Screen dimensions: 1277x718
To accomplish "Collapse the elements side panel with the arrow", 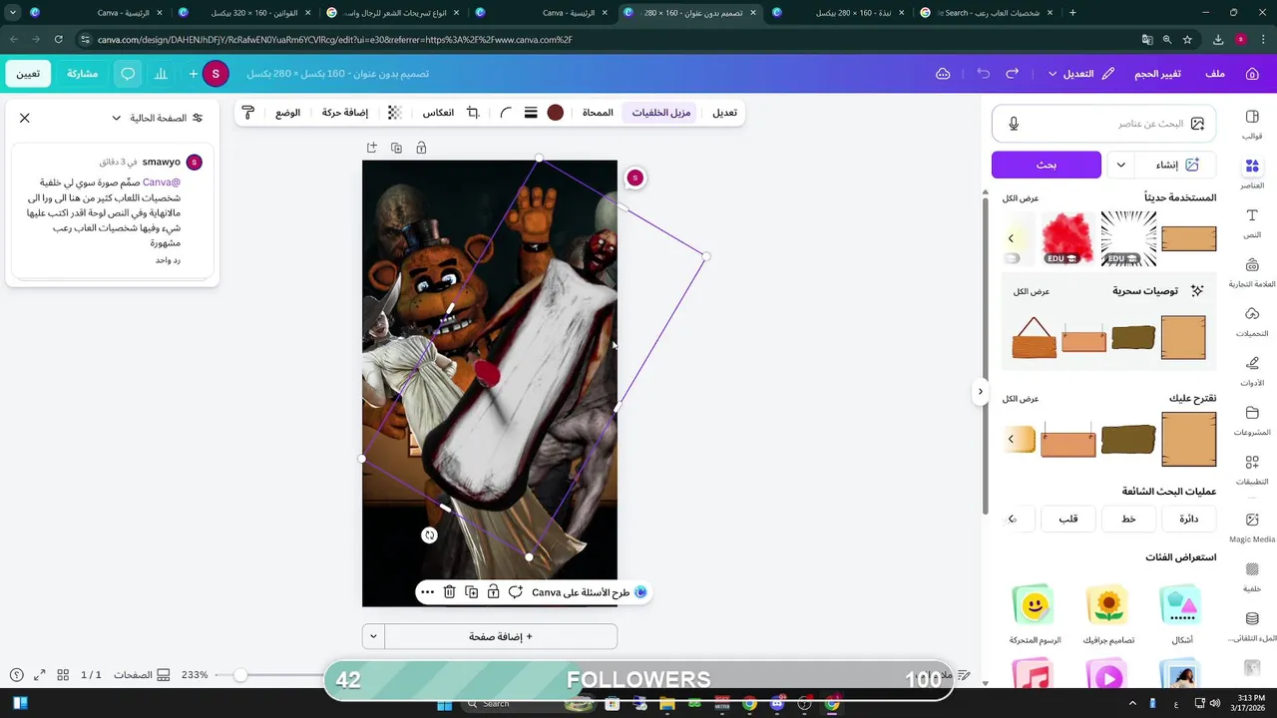I will point(980,392).
